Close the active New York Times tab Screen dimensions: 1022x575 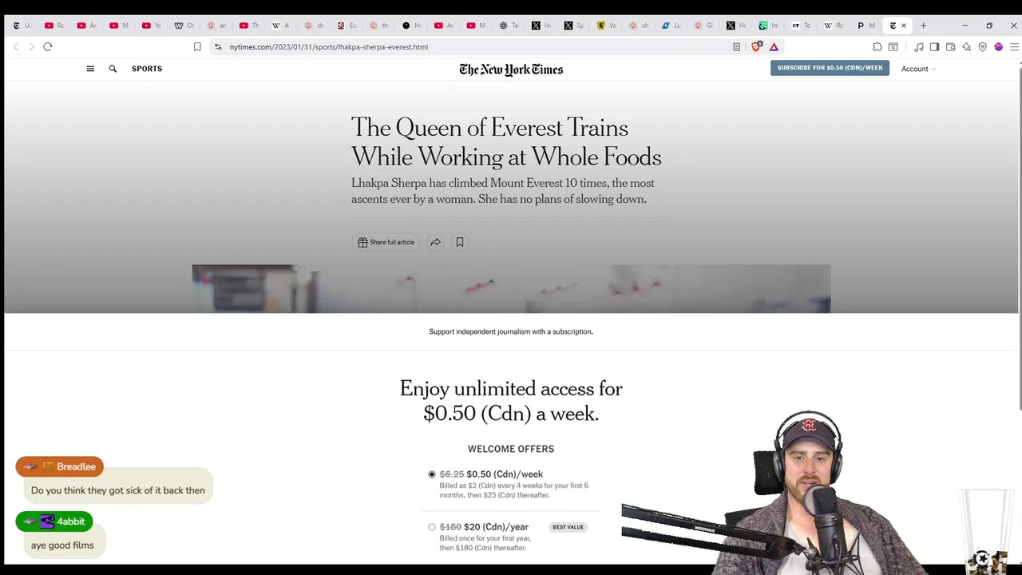[904, 26]
